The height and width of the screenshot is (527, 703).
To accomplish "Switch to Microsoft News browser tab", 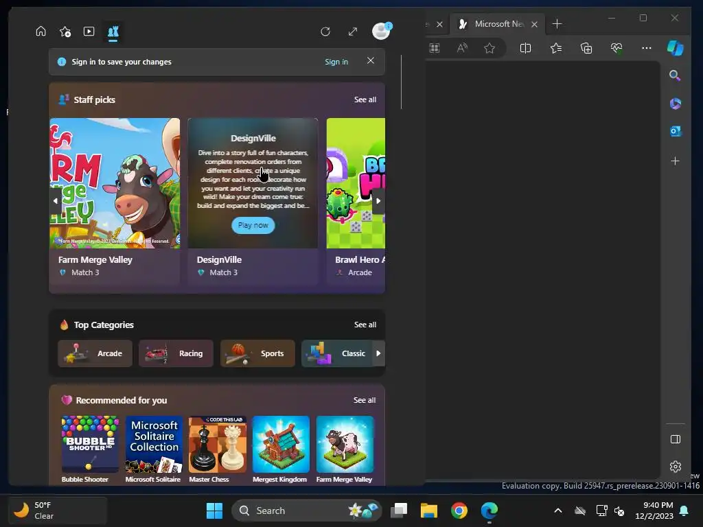I will (x=498, y=24).
